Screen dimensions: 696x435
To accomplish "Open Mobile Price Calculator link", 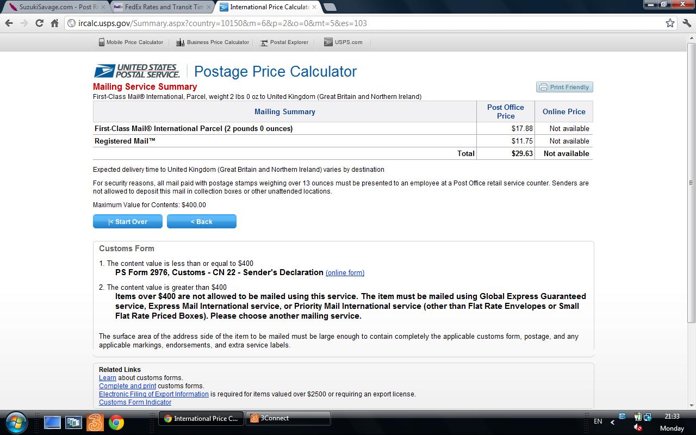I will 130,42.
